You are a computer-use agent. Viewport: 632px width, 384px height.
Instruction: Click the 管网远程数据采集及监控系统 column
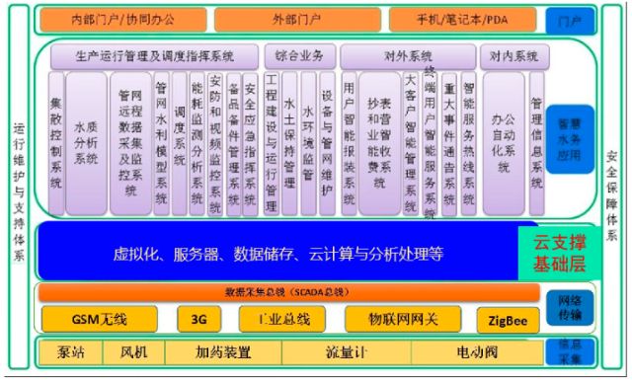[x=130, y=143]
